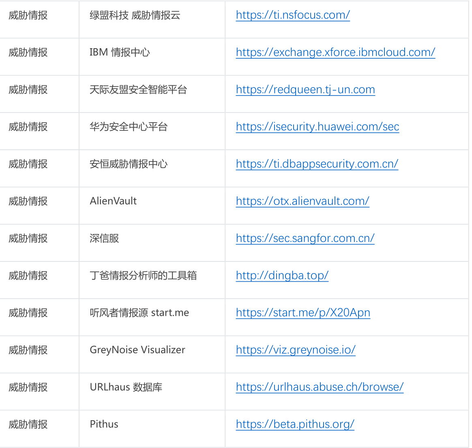The height and width of the screenshot is (448, 472).
Task: Visit the isecurity.huawei.com/sec link
Action: pyautogui.click(x=317, y=127)
